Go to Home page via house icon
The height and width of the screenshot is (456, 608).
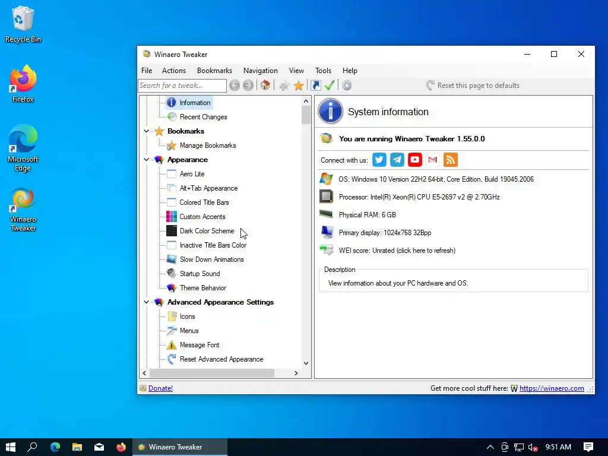coord(265,85)
